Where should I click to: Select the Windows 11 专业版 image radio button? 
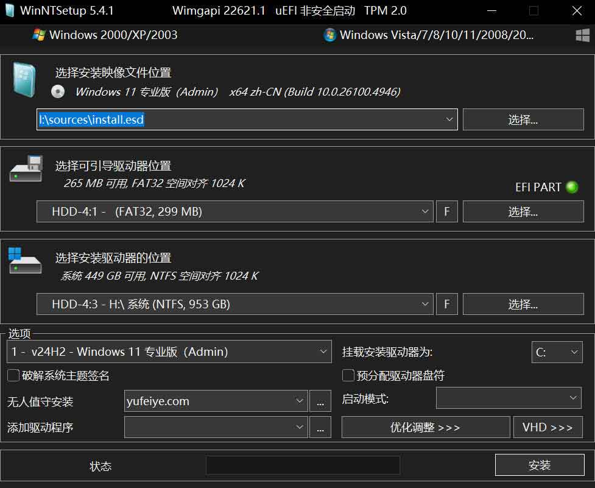pos(58,92)
